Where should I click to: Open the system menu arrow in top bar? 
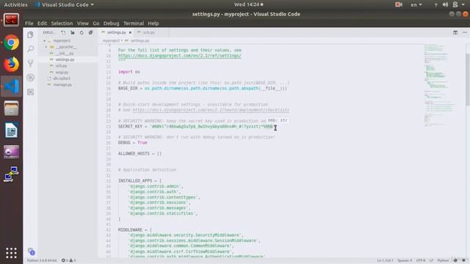[x=463, y=4]
